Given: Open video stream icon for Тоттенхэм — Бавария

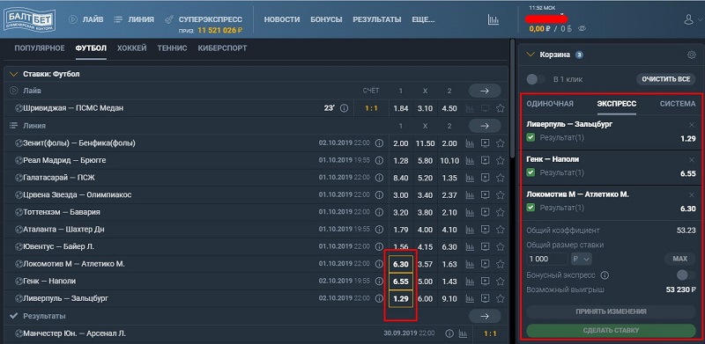Looking at the screenshot, I should point(486,212).
